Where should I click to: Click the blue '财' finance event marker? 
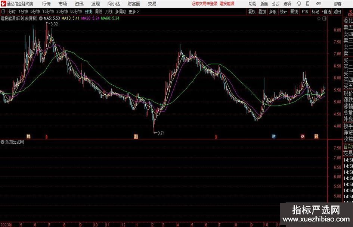click(x=274, y=136)
